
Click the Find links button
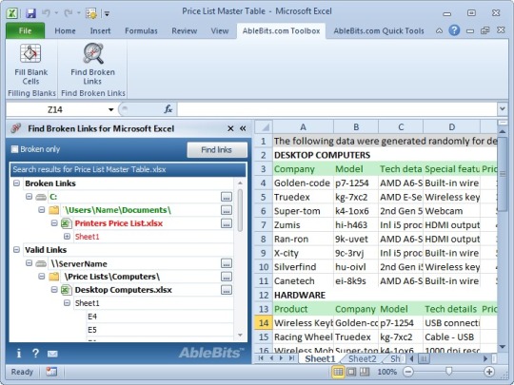point(217,150)
